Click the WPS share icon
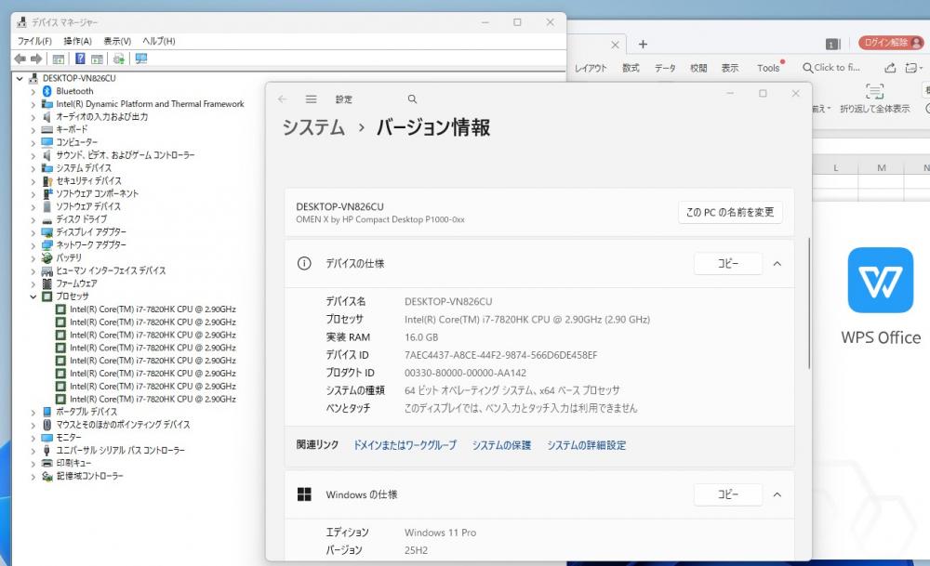930x566 pixels. [x=890, y=68]
